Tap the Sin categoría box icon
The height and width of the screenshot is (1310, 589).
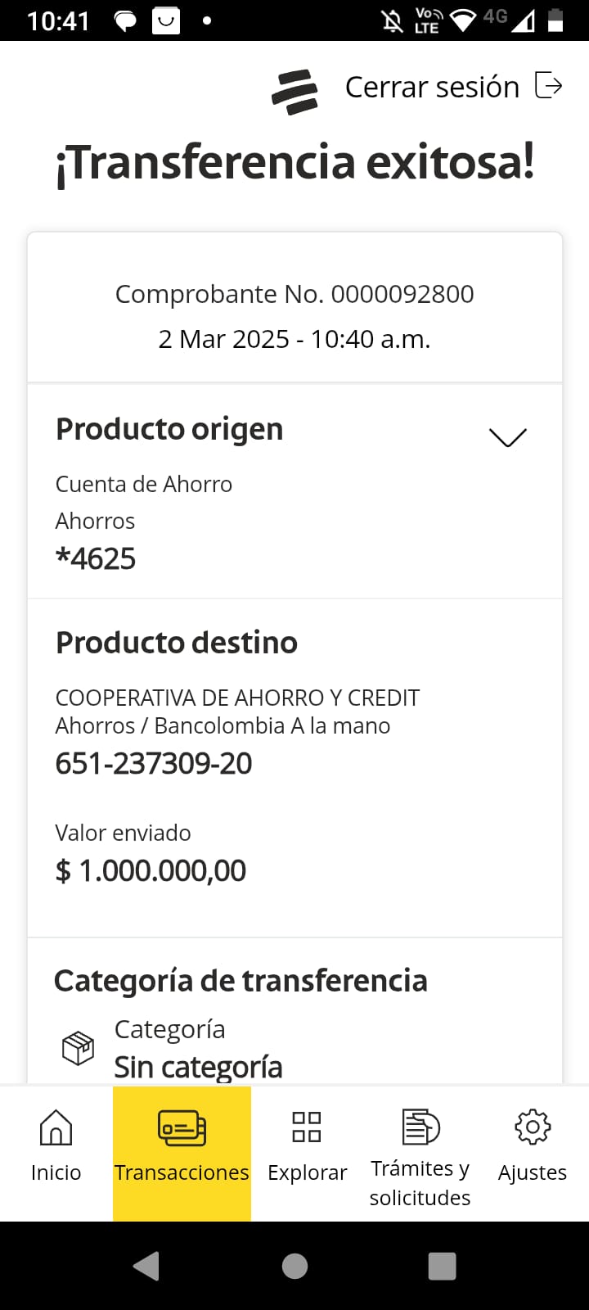[79, 1048]
